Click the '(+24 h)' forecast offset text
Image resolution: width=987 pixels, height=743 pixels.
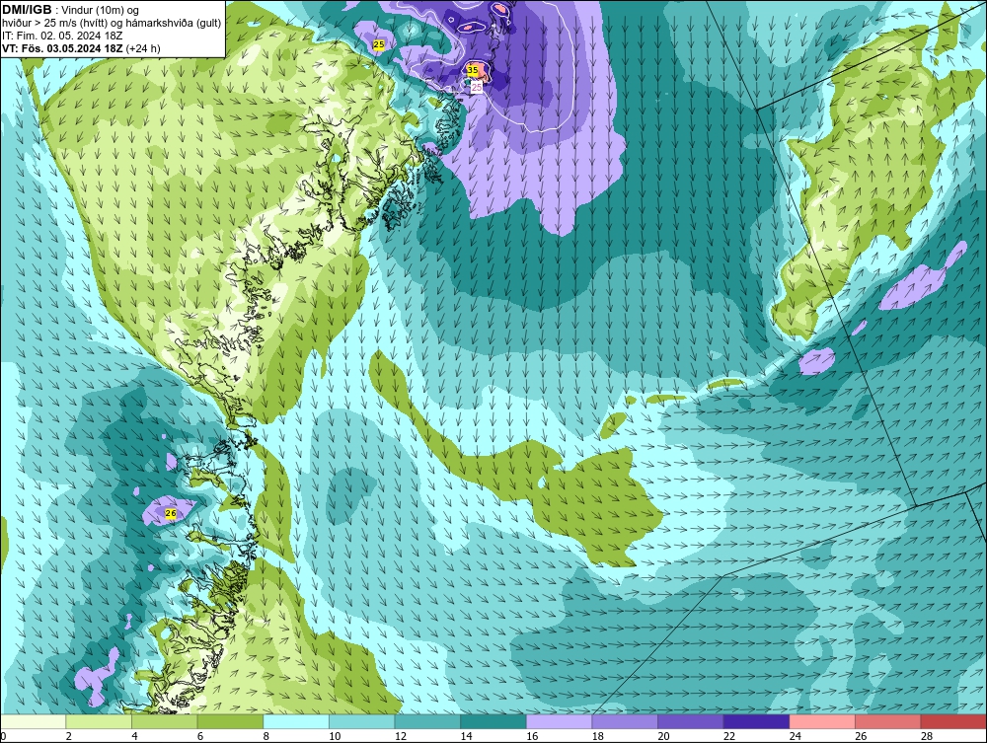(x=143, y=48)
